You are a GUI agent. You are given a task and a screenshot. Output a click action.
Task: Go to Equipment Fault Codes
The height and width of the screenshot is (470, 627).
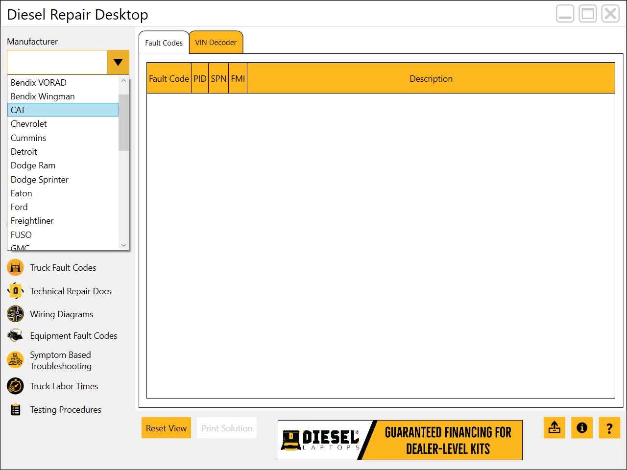[x=73, y=335]
